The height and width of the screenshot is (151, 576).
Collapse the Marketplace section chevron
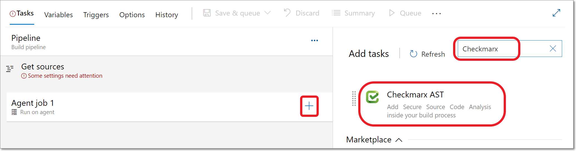click(x=399, y=140)
